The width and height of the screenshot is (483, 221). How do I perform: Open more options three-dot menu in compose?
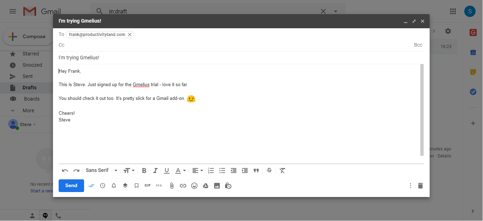(411, 186)
